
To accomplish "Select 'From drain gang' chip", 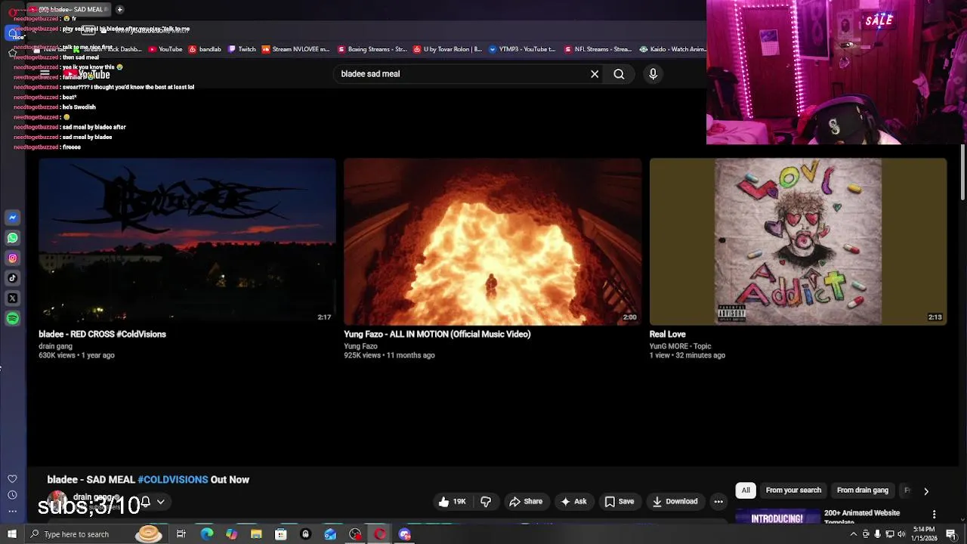I will (862, 490).
